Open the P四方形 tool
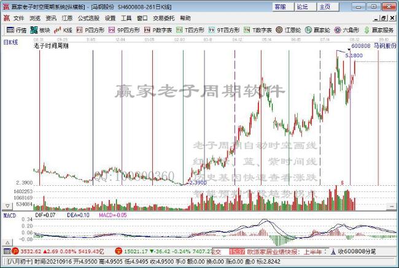The height and width of the screenshot is (268, 399). pos(90,30)
